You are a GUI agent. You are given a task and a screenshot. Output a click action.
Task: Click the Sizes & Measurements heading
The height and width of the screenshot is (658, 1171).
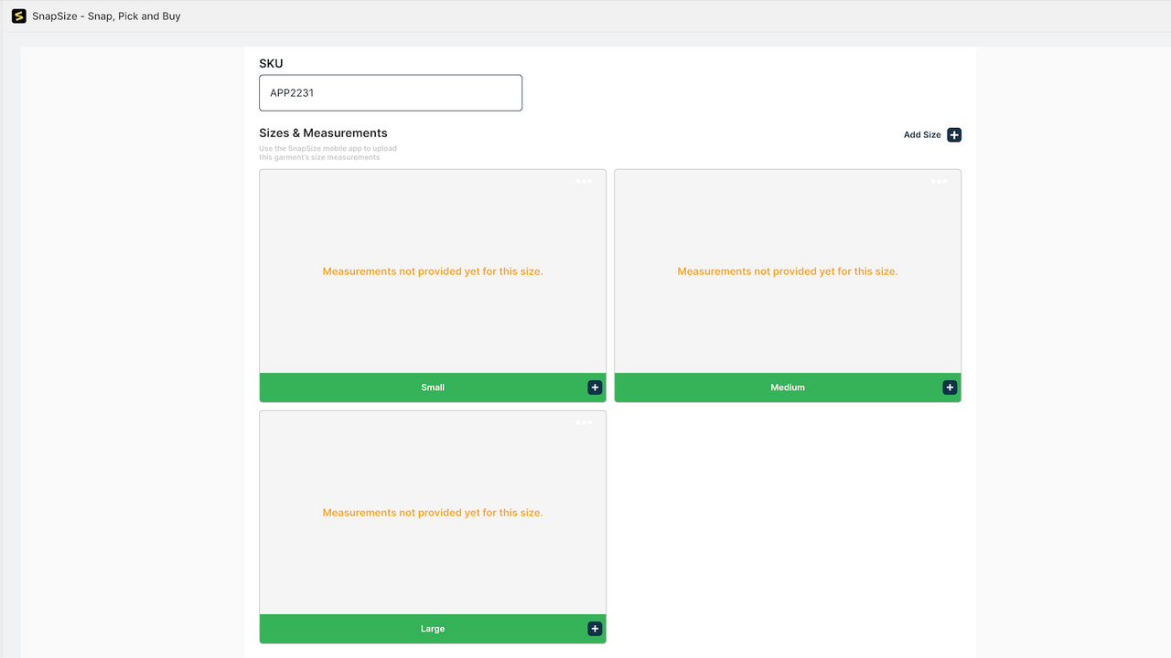(x=323, y=133)
